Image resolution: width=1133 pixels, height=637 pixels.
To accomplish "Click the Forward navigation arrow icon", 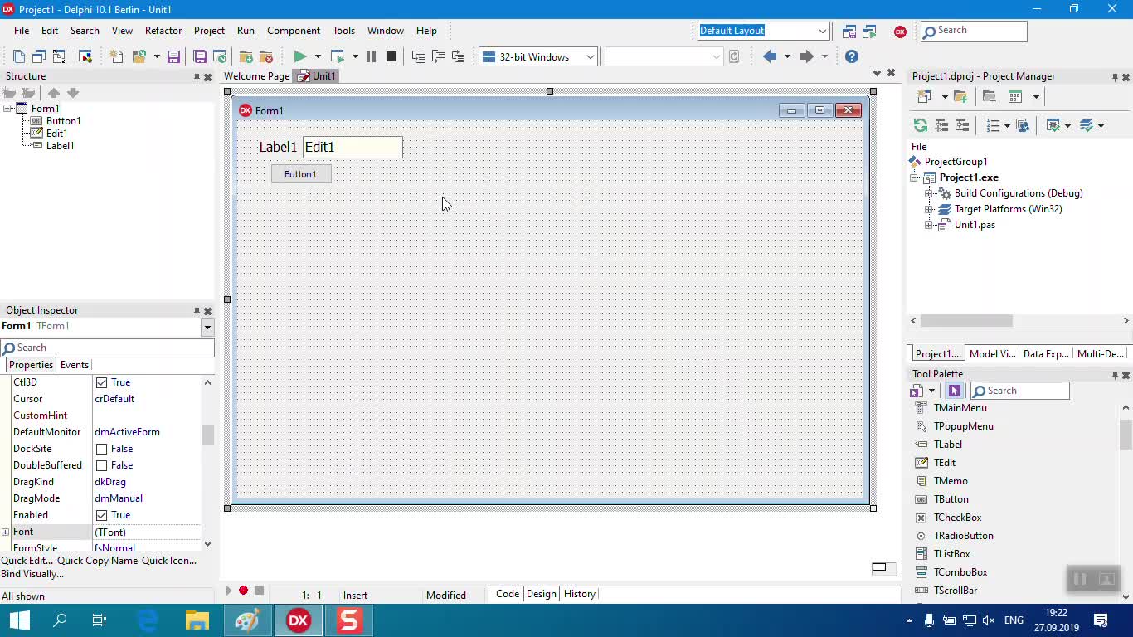I will (x=806, y=56).
